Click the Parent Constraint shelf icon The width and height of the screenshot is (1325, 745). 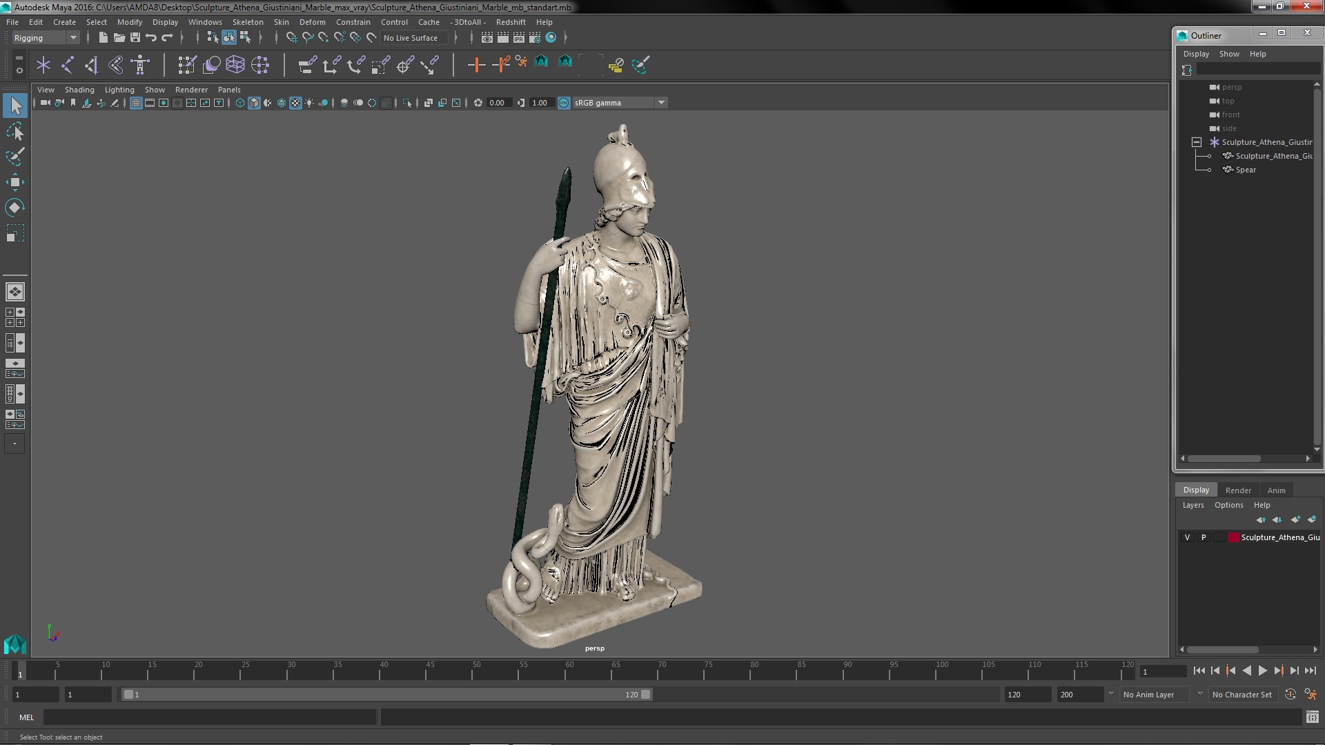[x=307, y=65]
